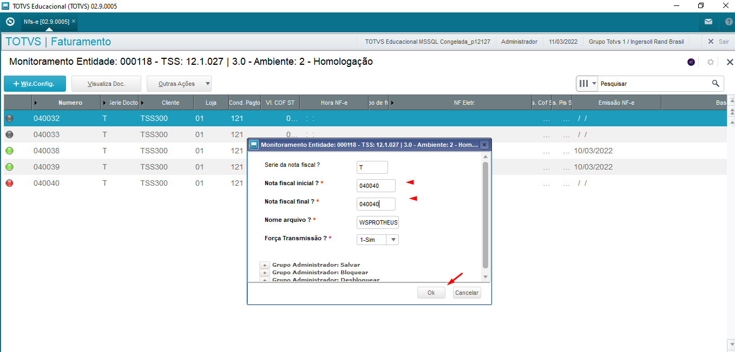Select invoice number 040033 in the grid
735x352 pixels.
(47, 134)
